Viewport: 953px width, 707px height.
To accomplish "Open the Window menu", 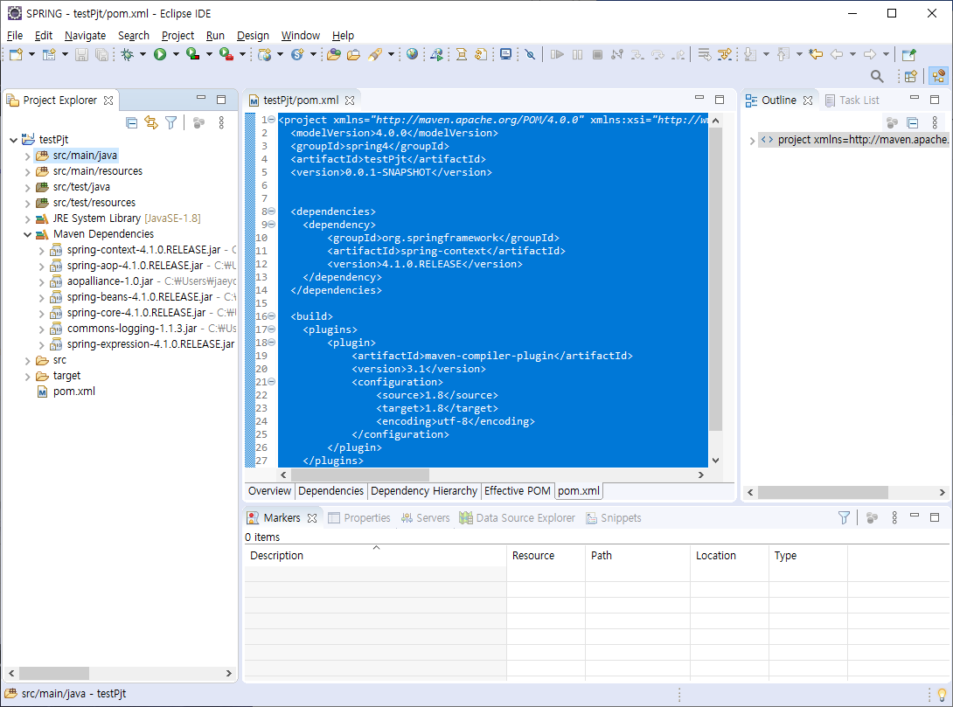I will [300, 35].
